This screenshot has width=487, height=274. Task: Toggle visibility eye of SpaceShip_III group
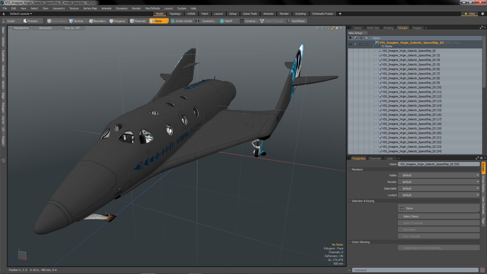[x=350, y=44]
